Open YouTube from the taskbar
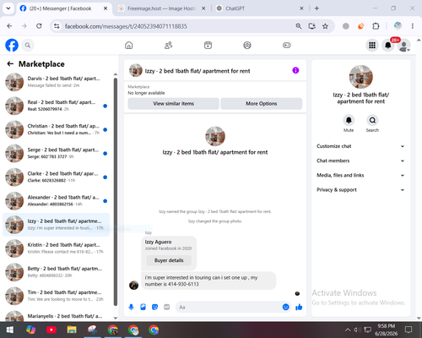 (x=51, y=330)
